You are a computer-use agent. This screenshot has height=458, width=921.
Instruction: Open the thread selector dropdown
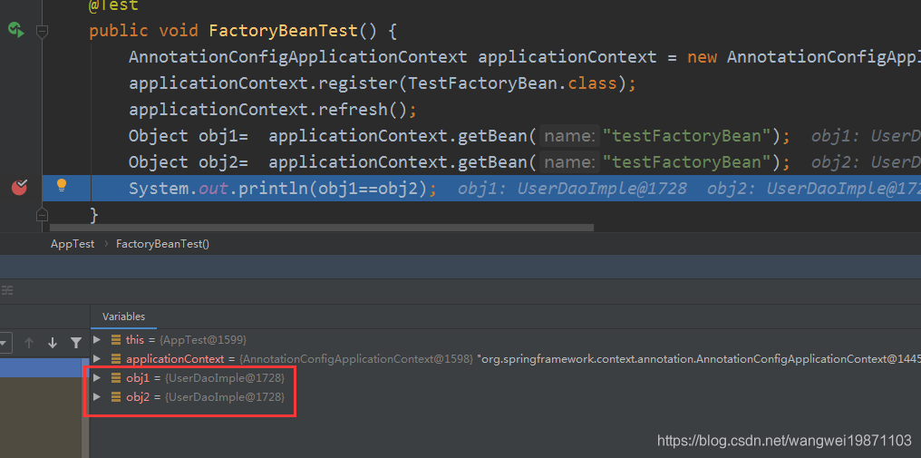click(5, 342)
